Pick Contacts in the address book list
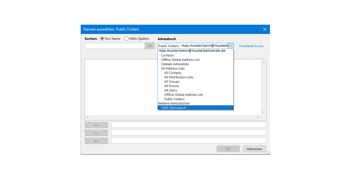The width and height of the screenshot is (350, 188). pos(167,55)
